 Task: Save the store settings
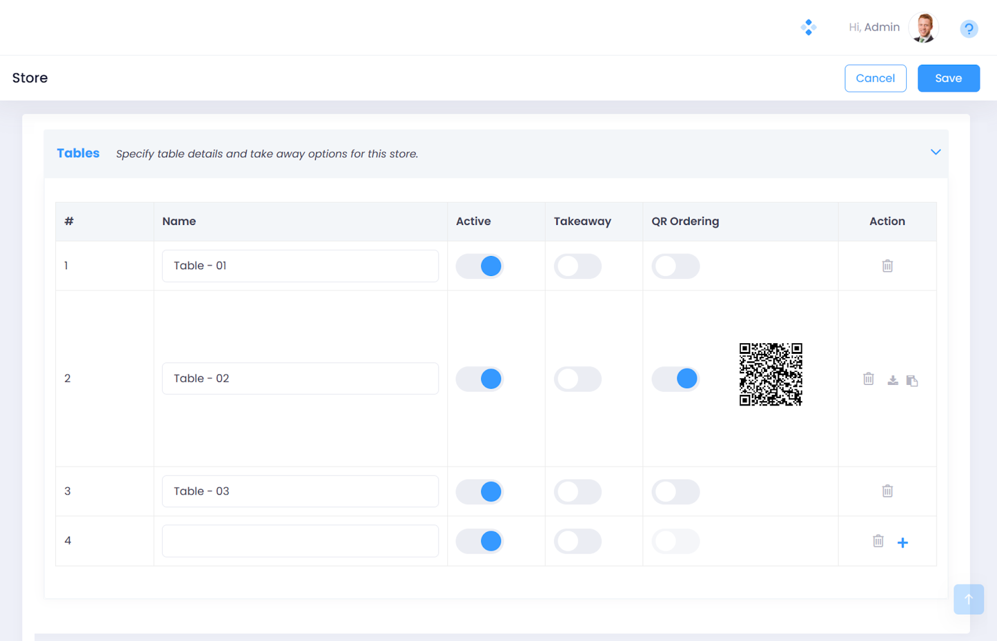pos(948,78)
